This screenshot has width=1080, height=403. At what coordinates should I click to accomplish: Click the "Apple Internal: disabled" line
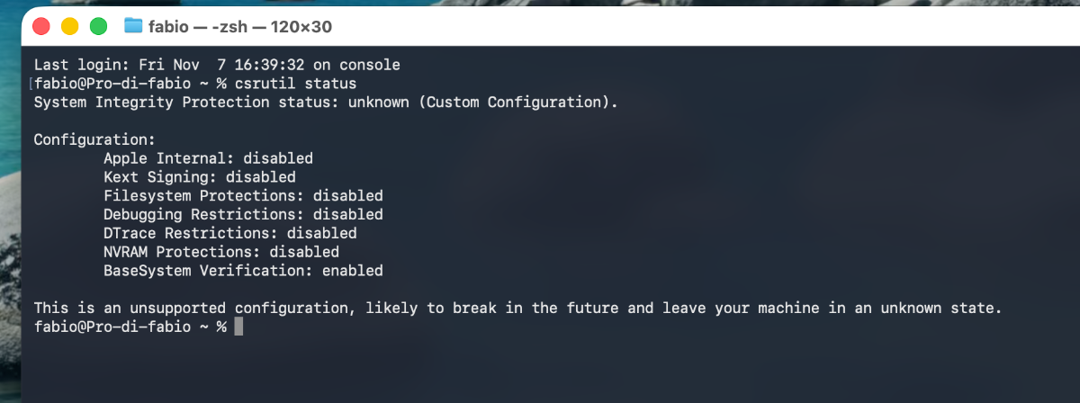tap(208, 158)
